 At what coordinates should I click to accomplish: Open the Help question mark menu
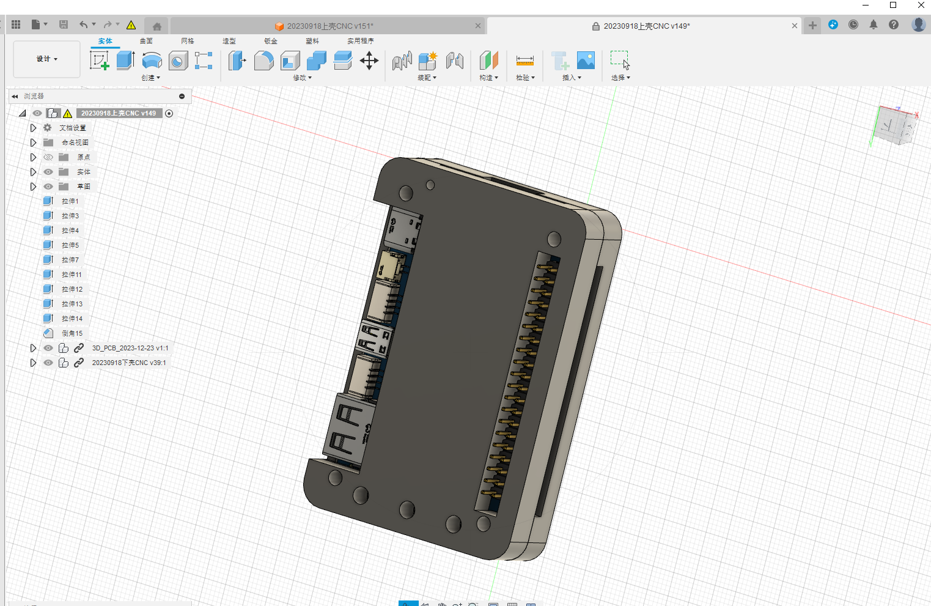click(894, 24)
